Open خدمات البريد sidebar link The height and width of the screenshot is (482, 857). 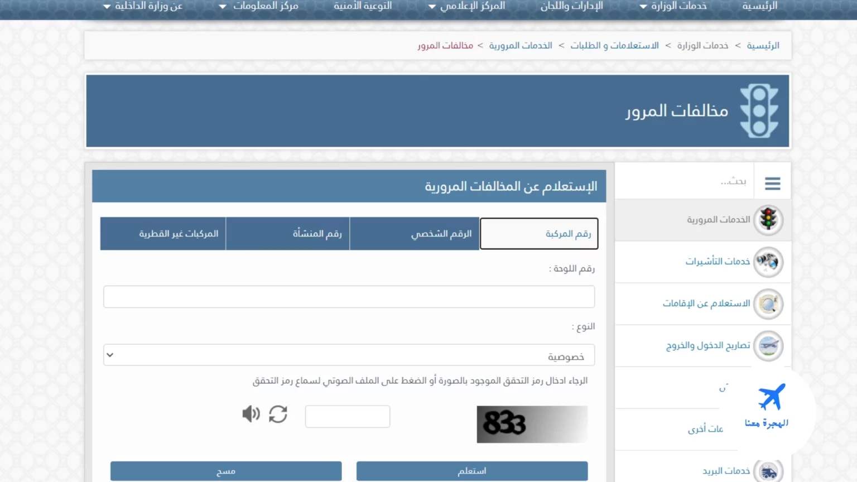(x=726, y=471)
